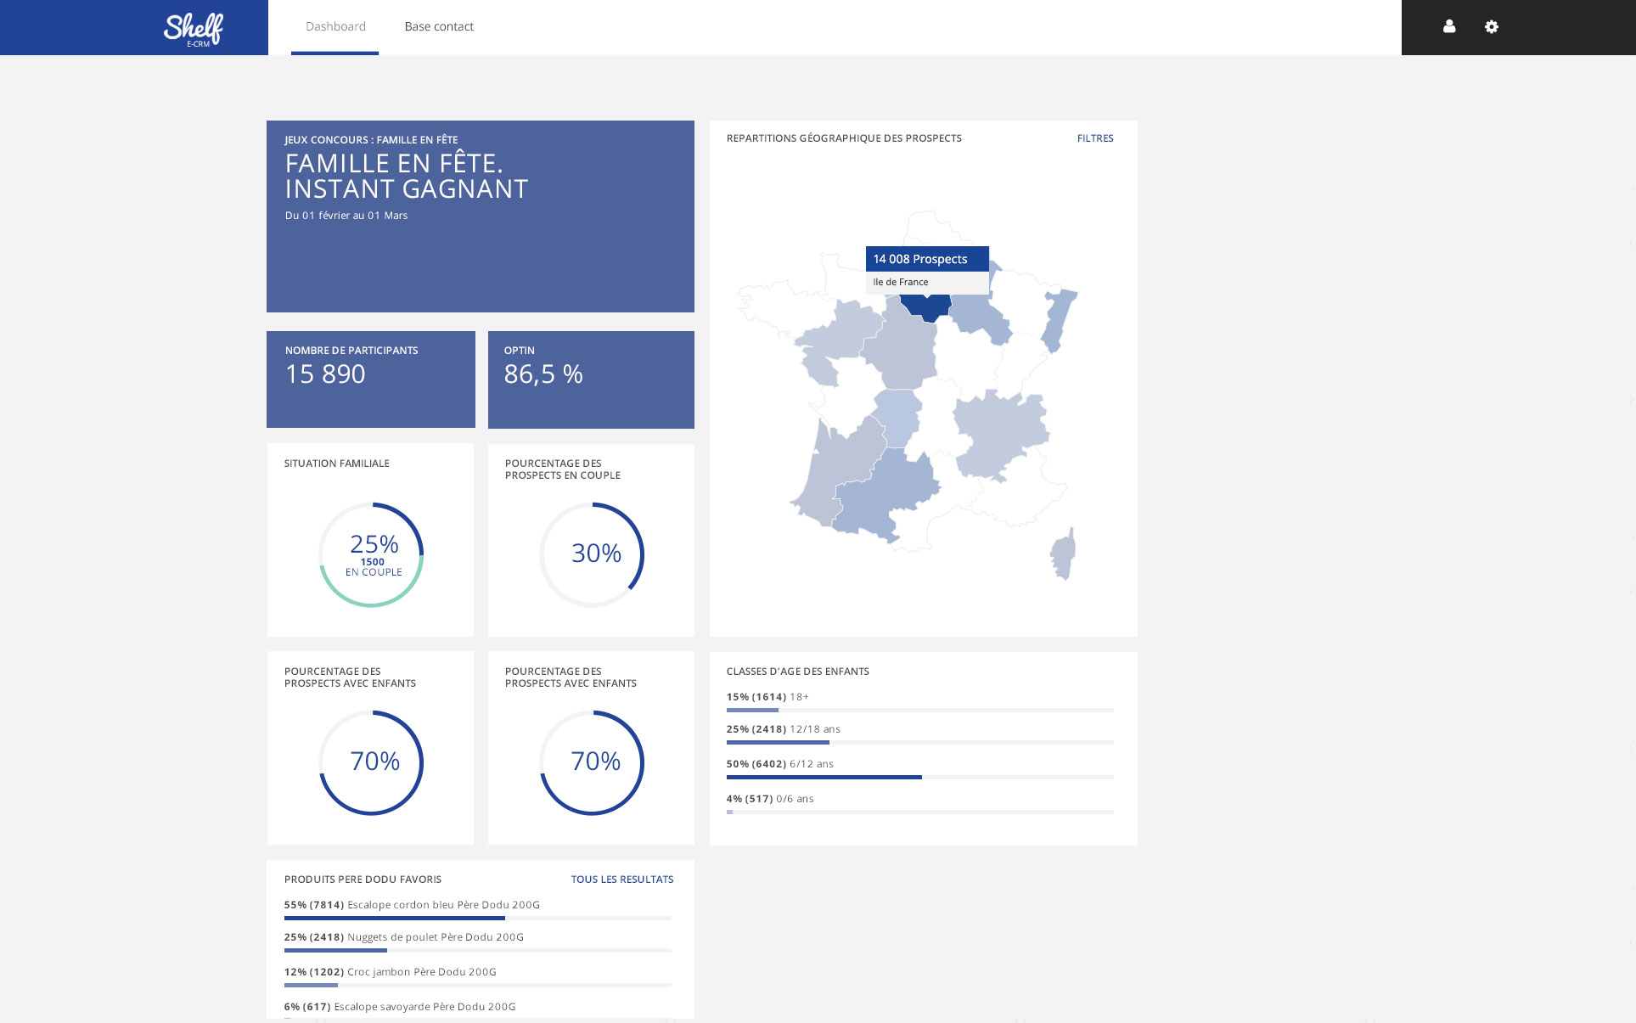Click the Optin 86,5 % card

click(591, 379)
